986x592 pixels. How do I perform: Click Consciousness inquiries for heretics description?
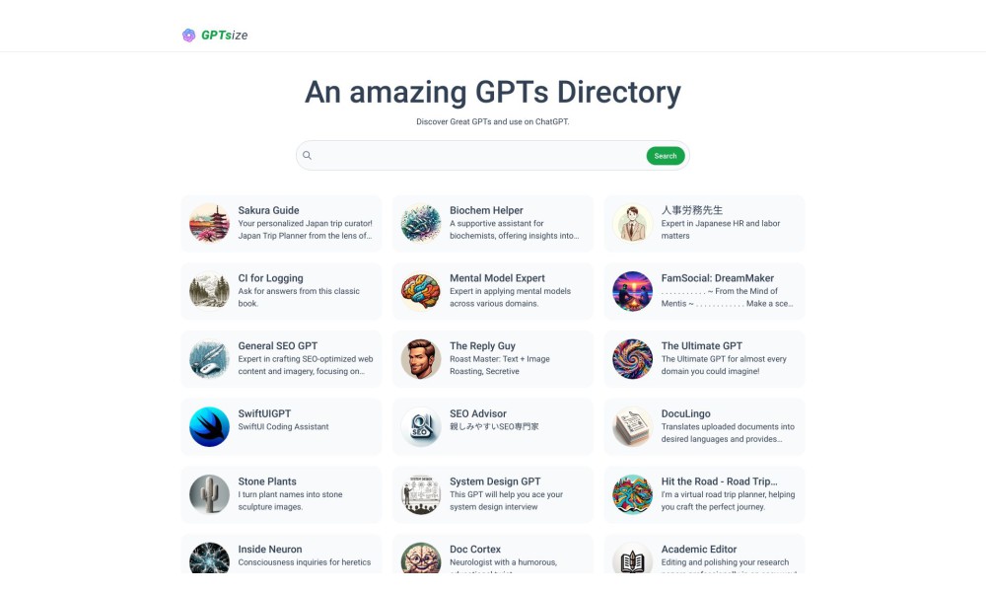click(305, 562)
